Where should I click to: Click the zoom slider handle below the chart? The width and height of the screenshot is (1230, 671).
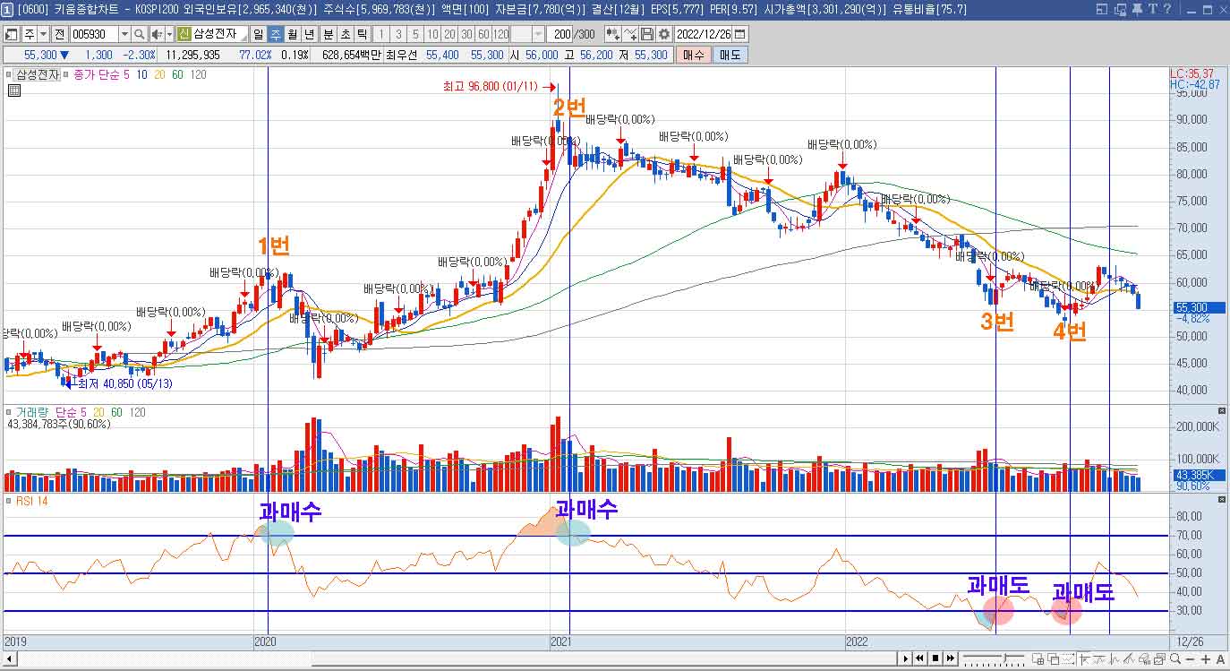1004,659
